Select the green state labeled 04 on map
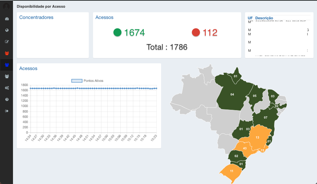This screenshot has width=317, height=184. click(232, 94)
